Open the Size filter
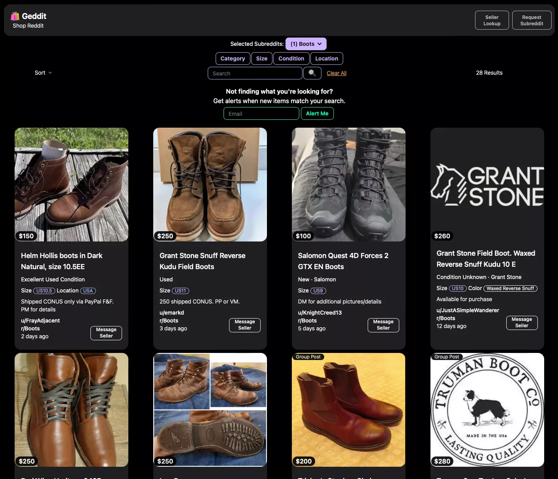Viewport: 558px width, 479px height. point(262,58)
